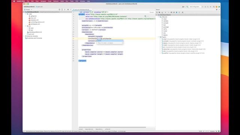Collapse Plugins node in Maven panel
The image size is (240, 135).
coord(158,37)
